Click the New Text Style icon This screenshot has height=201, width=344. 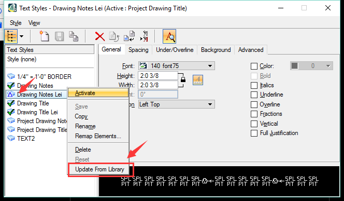point(45,36)
